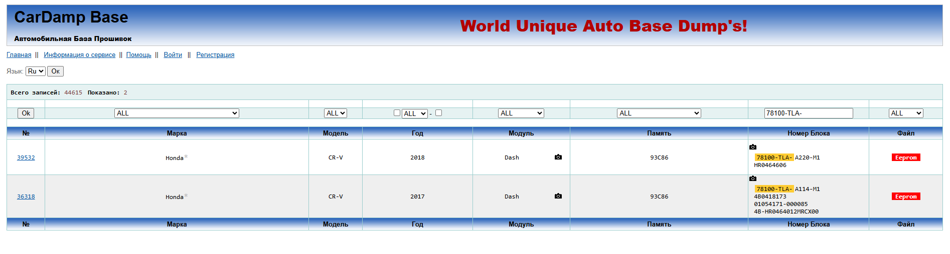
Task: Open camera icon in Honda 2018 Dash cell
Action: point(558,157)
